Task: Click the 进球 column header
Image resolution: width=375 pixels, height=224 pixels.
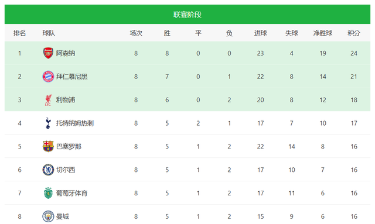Action: click(x=260, y=33)
